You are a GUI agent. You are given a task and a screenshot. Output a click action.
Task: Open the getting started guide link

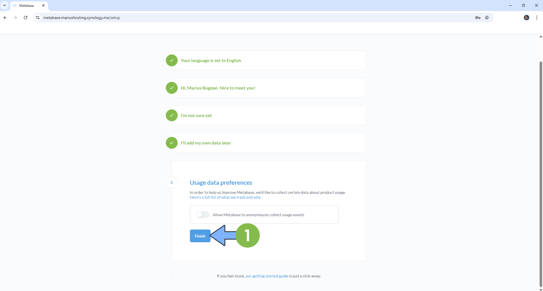pyautogui.click(x=267, y=276)
